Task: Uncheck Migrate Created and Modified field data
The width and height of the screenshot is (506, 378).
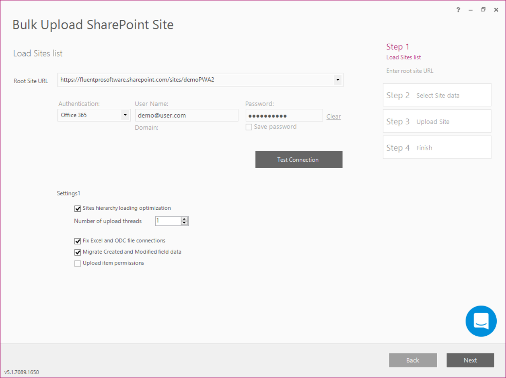Action: 77,253
